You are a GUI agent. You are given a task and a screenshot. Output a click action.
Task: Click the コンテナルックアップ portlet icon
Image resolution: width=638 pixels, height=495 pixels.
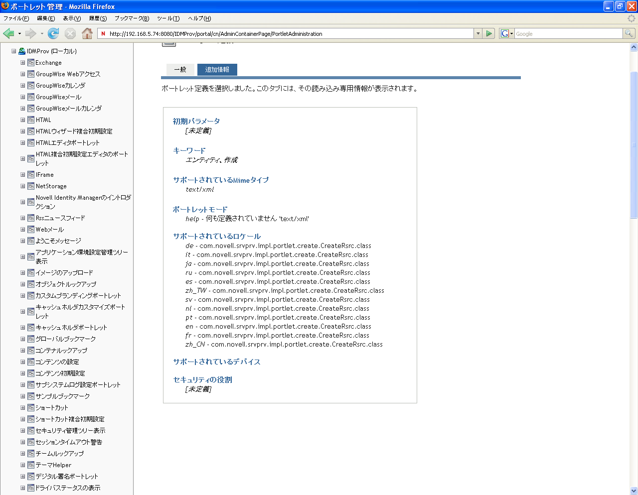(31, 351)
